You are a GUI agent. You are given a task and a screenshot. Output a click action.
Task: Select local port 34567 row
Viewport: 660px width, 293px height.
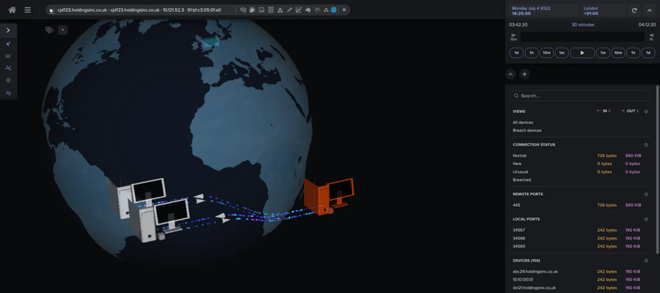(580, 230)
